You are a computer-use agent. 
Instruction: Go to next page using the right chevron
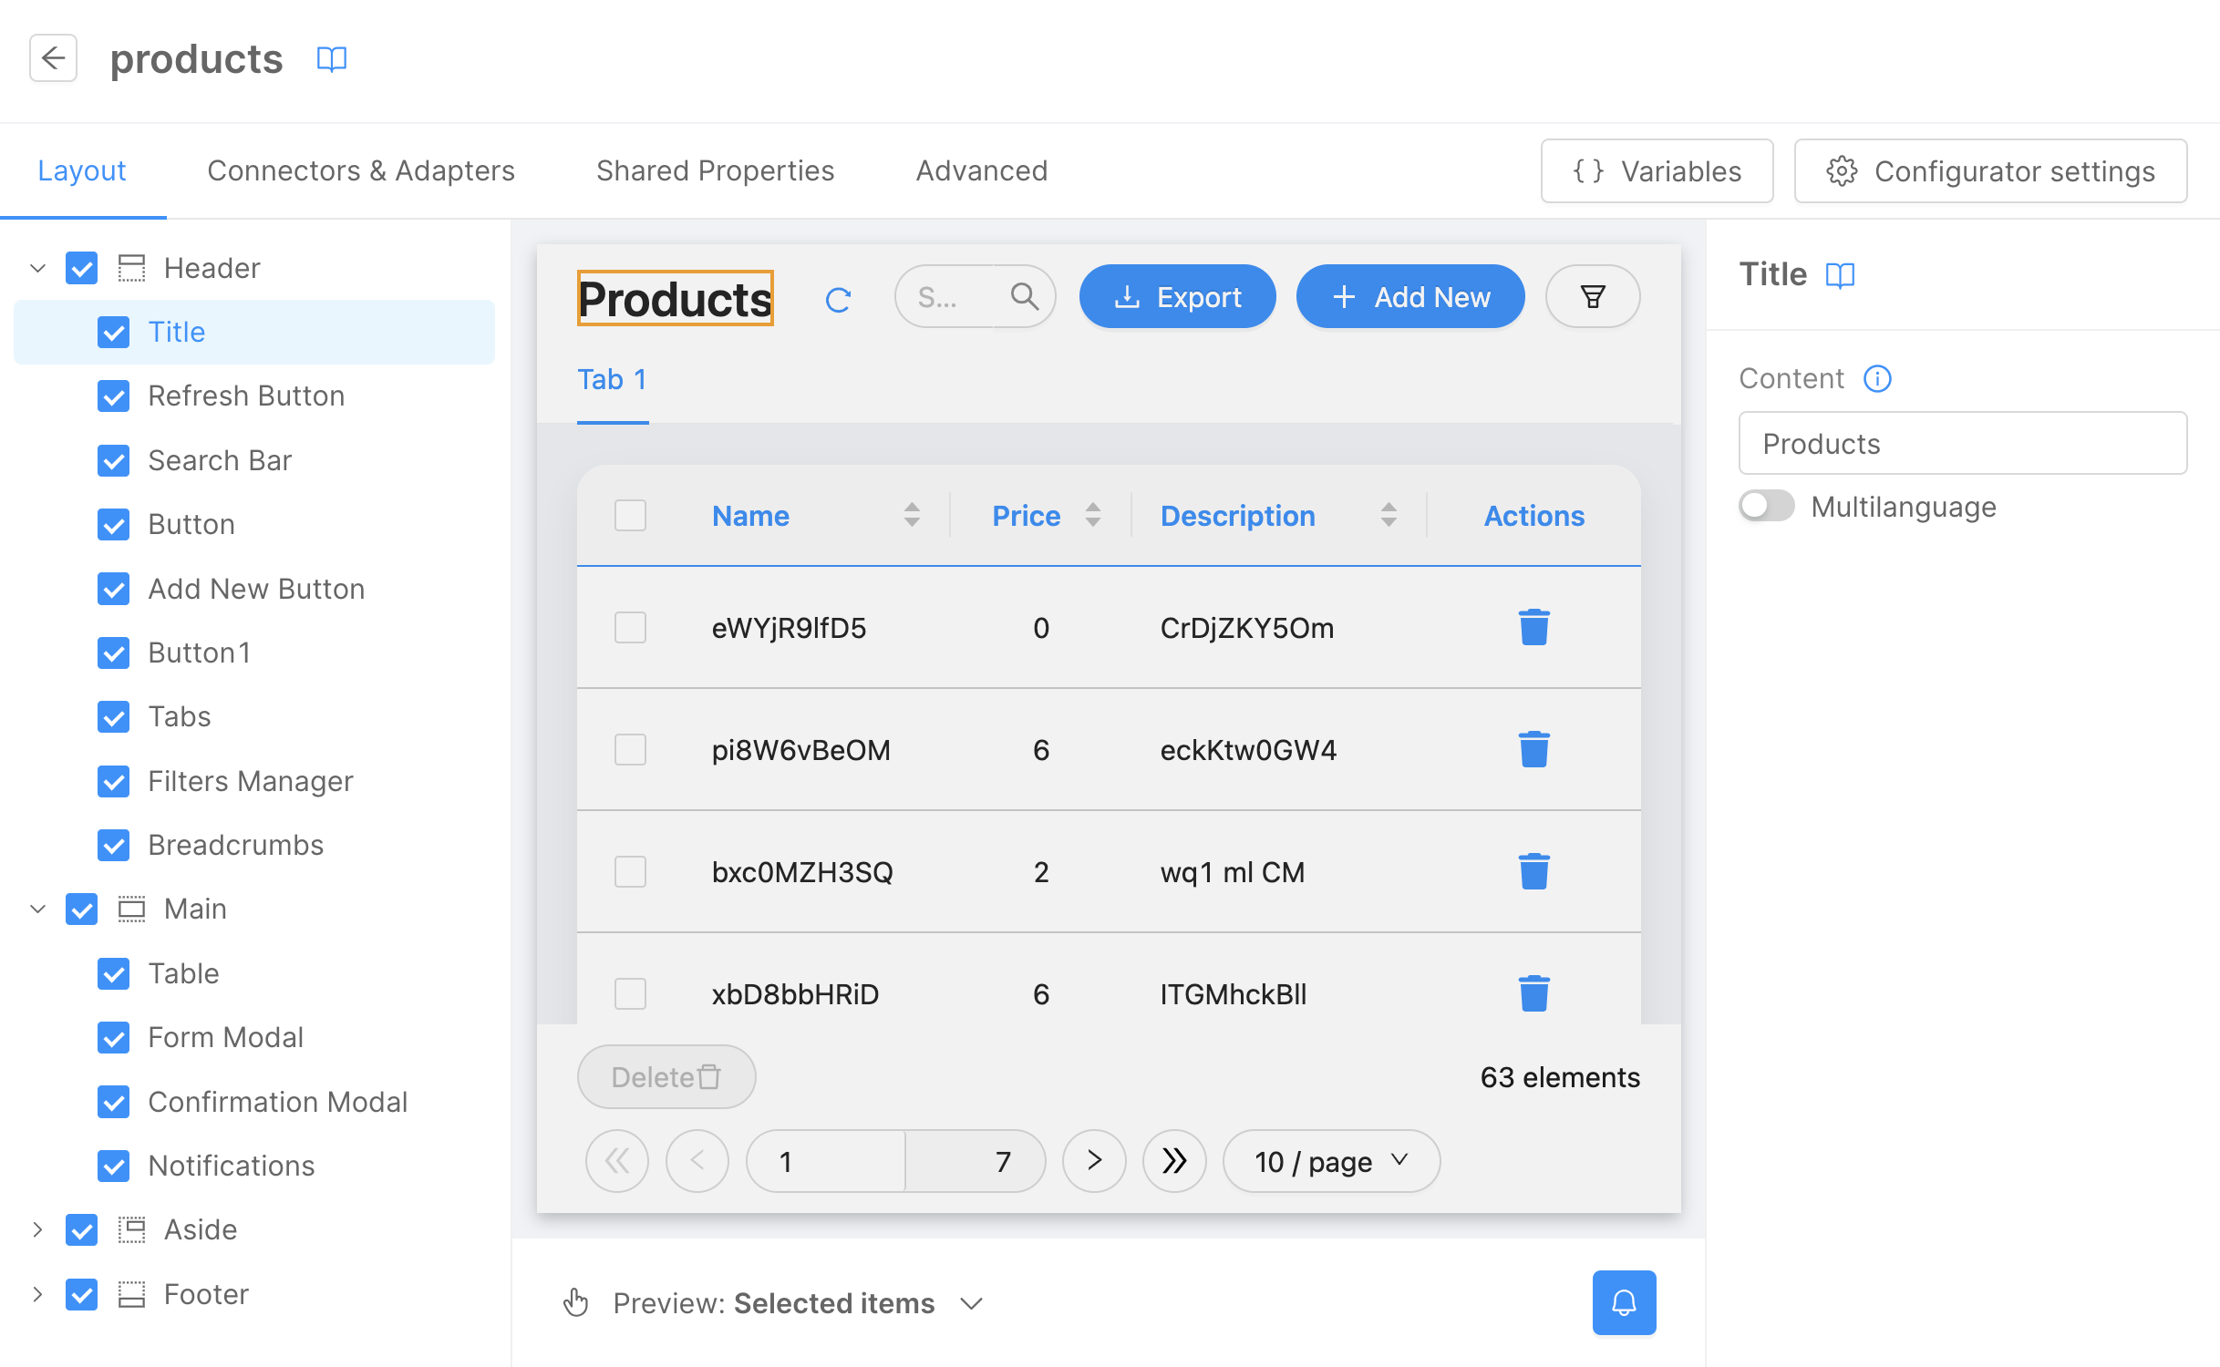click(1094, 1161)
